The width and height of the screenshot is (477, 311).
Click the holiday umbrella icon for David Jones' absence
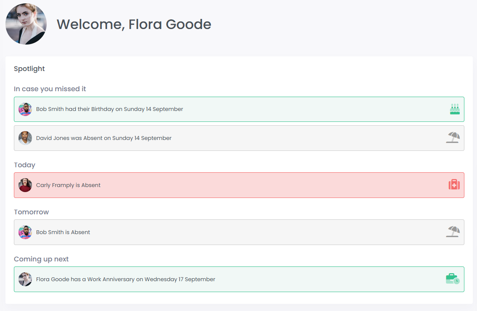[453, 137]
